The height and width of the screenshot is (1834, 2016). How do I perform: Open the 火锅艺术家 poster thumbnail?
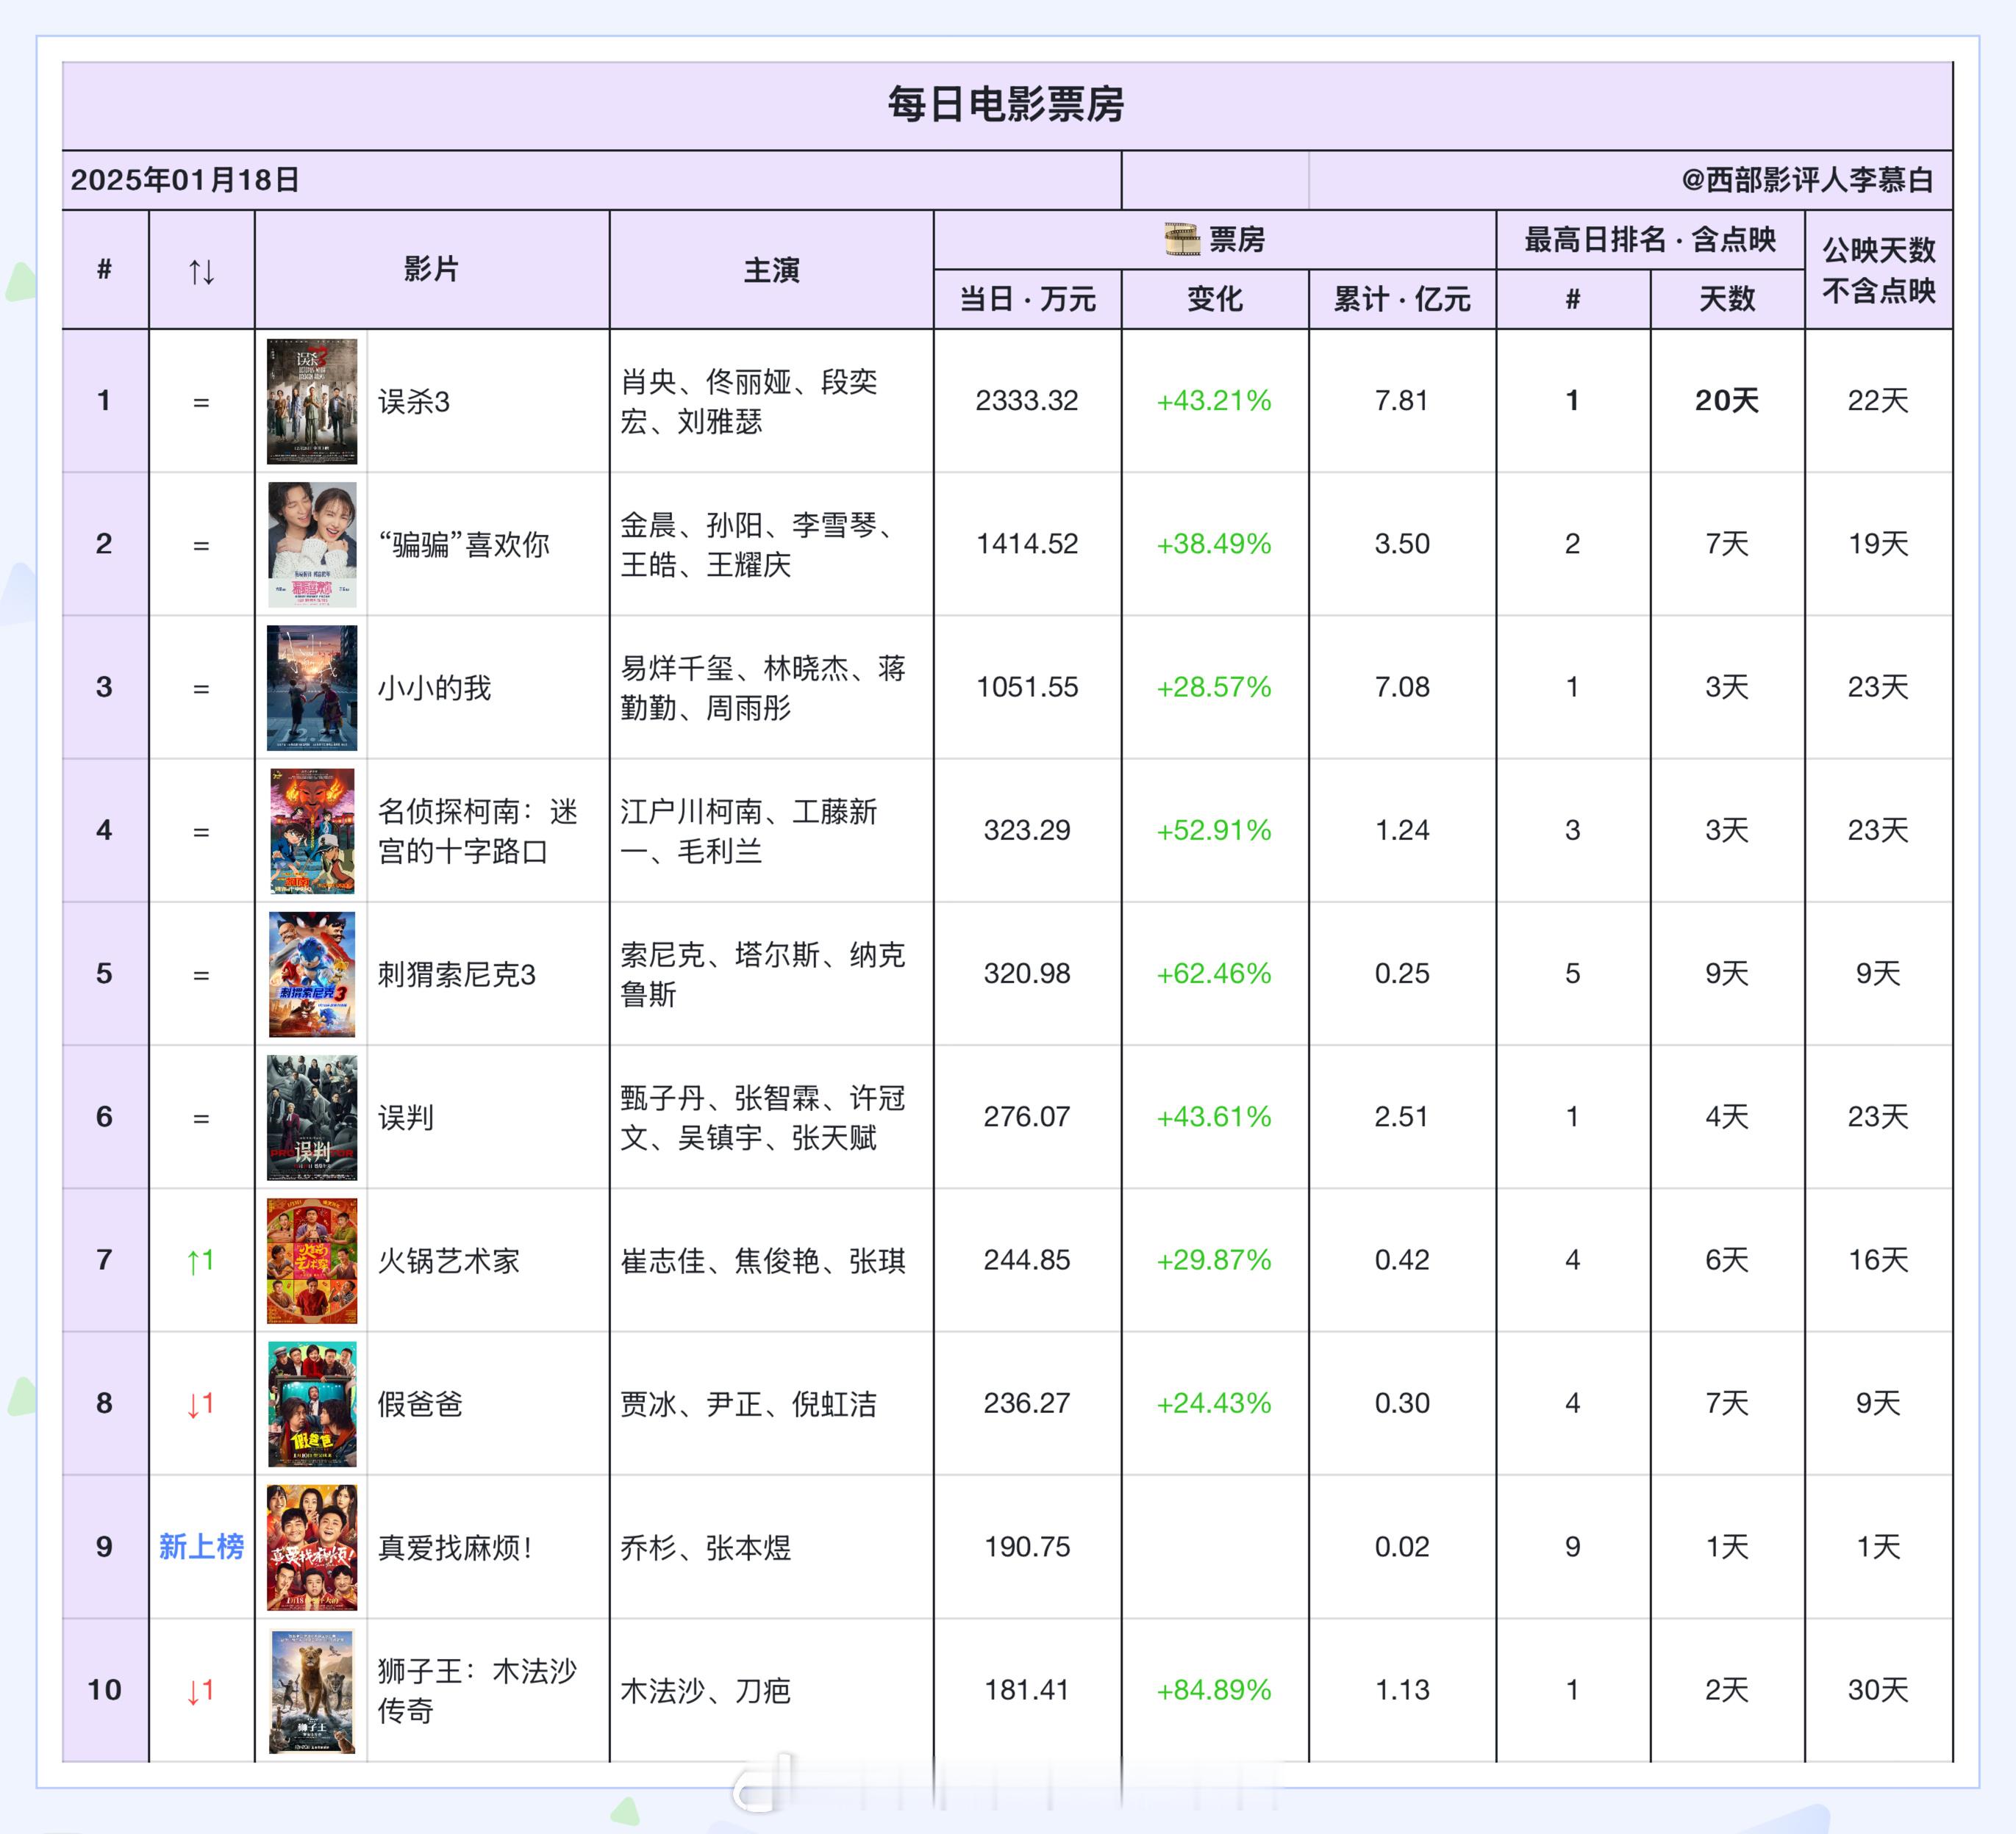pyautogui.click(x=312, y=1260)
